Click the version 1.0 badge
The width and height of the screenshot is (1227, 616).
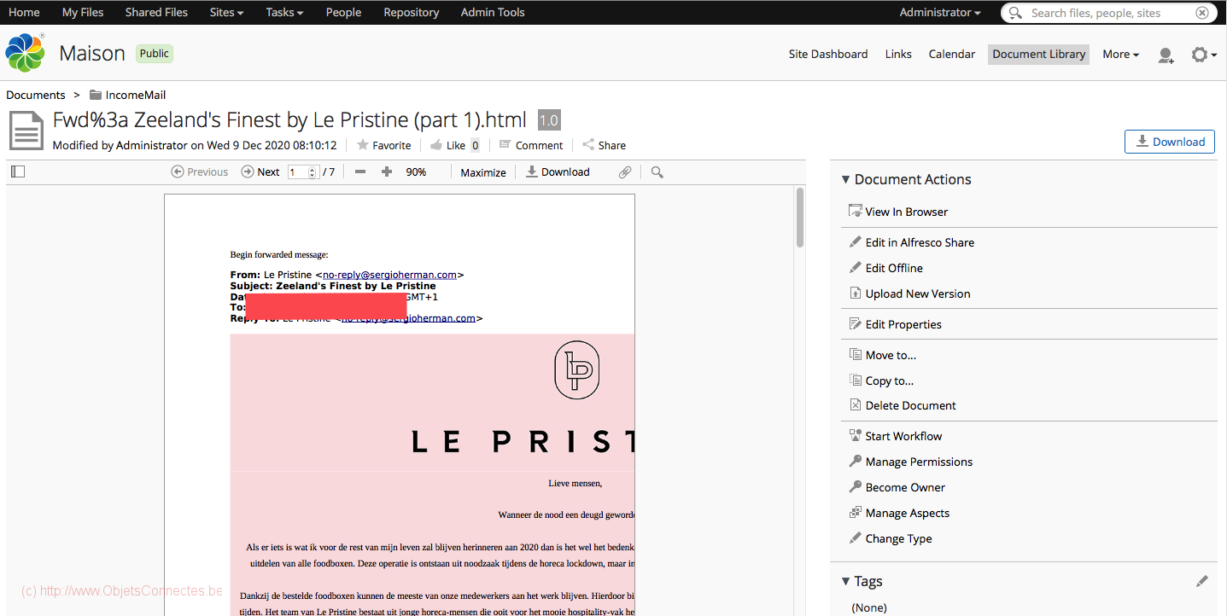548,120
